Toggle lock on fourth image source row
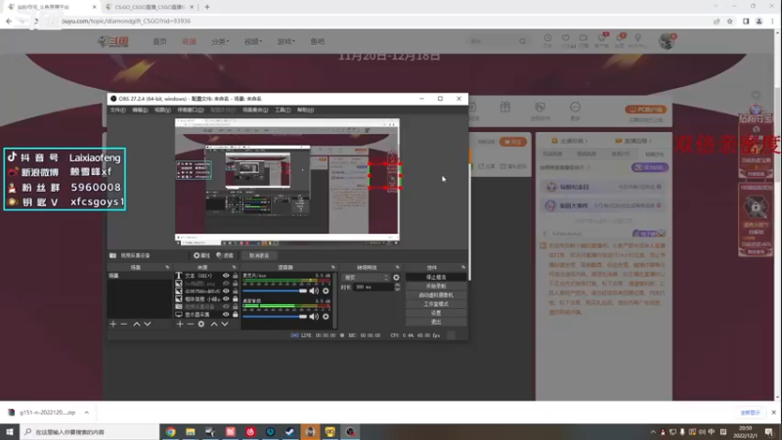The image size is (782, 440). point(235,299)
